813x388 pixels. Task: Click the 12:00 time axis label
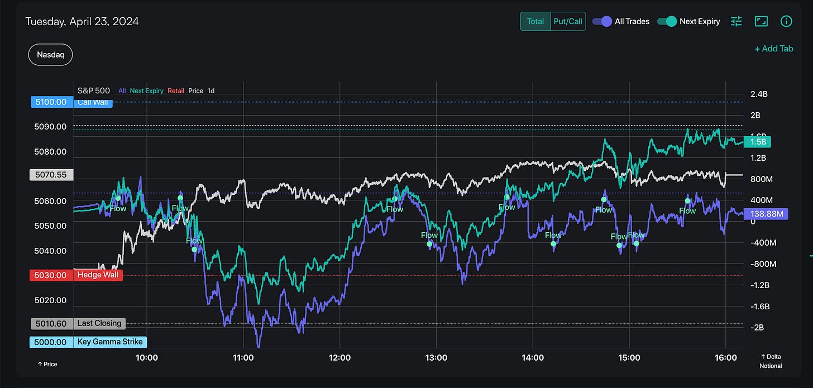pos(339,358)
